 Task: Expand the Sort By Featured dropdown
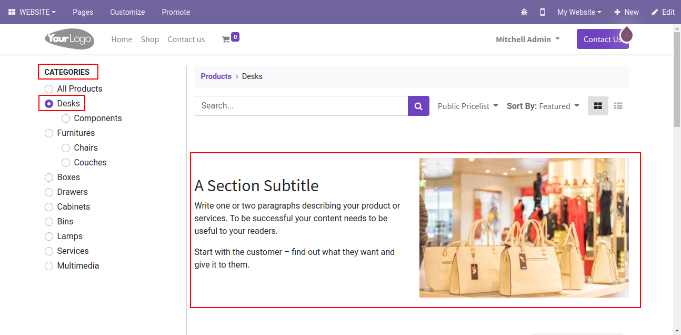pos(543,106)
